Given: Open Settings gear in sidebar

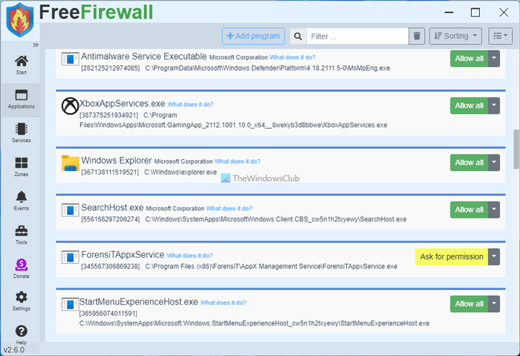Looking at the screenshot, I should pyautogui.click(x=22, y=301).
